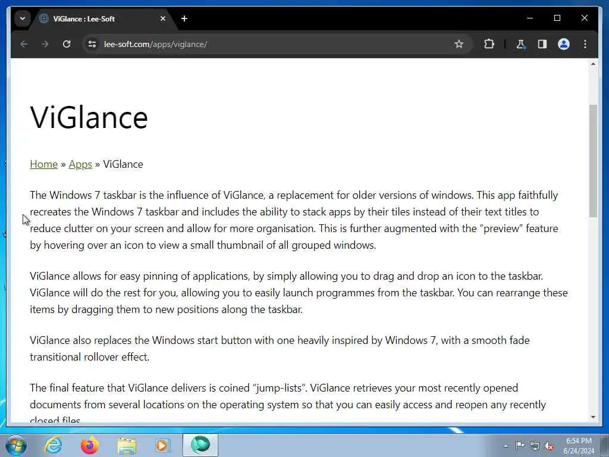Open Windows Explorer from the taskbar
The height and width of the screenshot is (457, 609).
[x=126, y=446]
